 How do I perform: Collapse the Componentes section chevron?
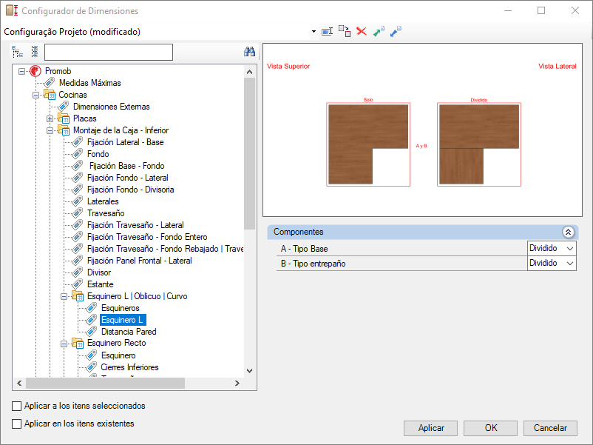(568, 232)
